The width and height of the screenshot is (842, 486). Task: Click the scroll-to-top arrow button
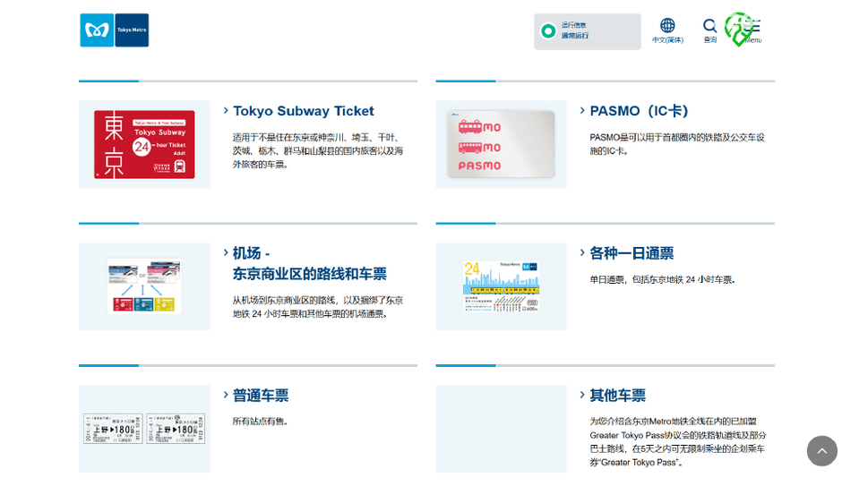click(821, 451)
